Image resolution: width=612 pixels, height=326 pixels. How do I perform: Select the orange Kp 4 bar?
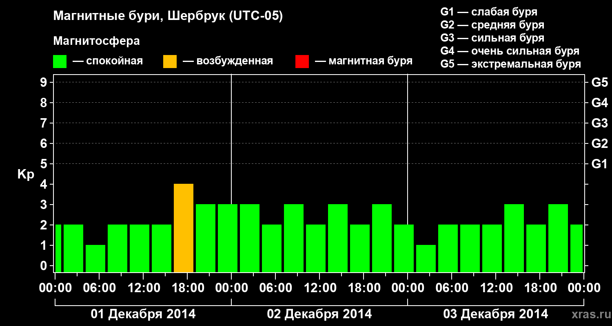pos(184,228)
